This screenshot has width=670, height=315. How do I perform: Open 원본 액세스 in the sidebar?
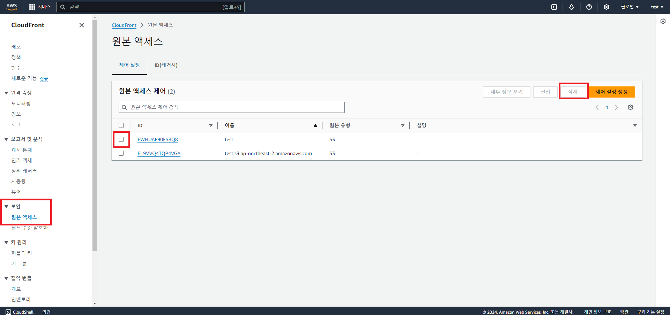click(x=24, y=217)
